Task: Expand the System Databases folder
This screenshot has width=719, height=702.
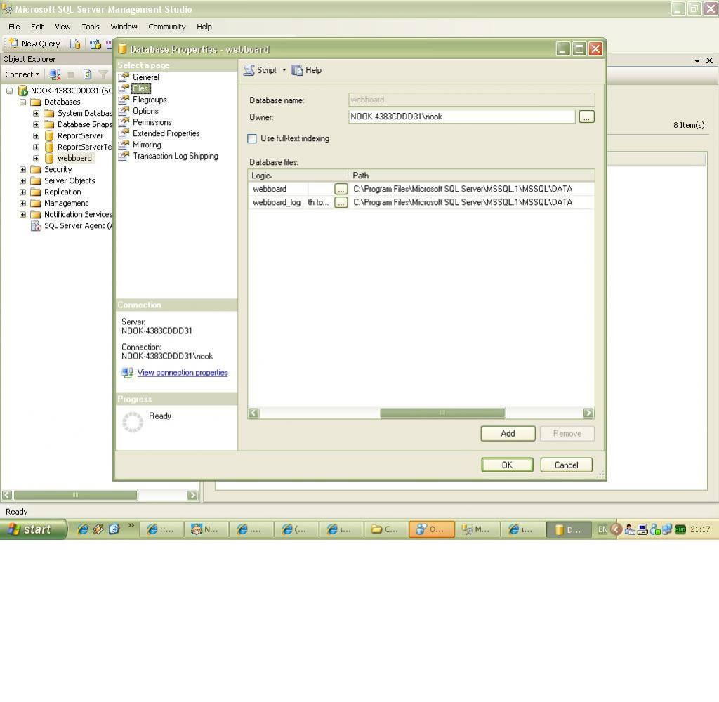Action: [36, 113]
